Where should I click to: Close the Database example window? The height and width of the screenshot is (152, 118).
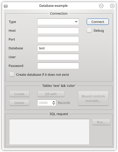coord(112,6)
